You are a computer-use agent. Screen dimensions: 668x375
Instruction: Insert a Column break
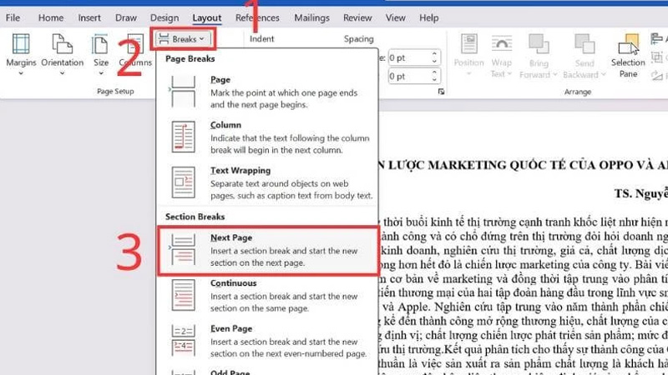click(267, 137)
